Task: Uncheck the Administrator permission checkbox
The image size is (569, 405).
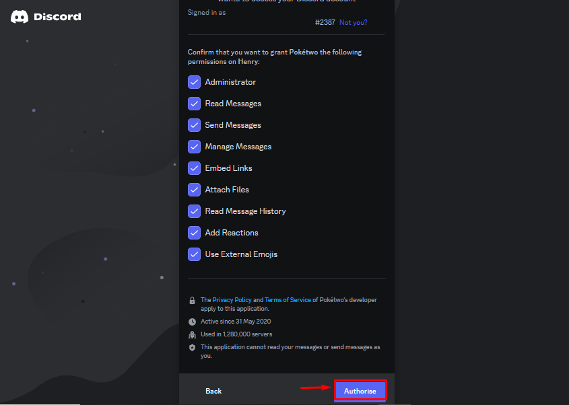Action: click(194, 82)
